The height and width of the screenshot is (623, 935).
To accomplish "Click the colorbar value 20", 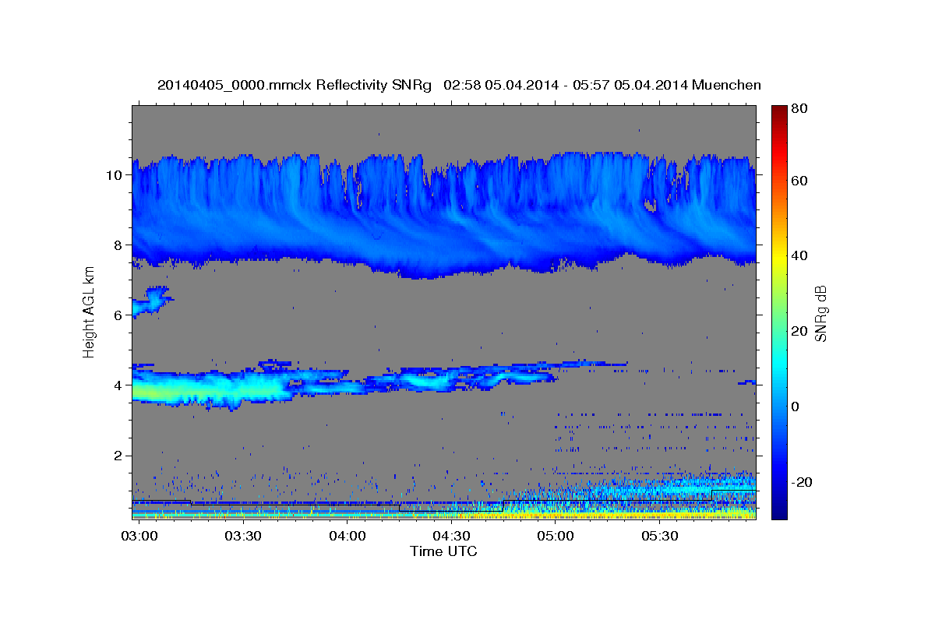I will click(x=799, y=331).
